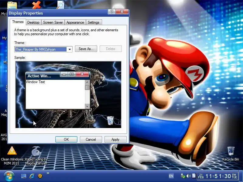Click the taskbar clock showing 11:51:30
243x182 pixels.
click(217, 176)
